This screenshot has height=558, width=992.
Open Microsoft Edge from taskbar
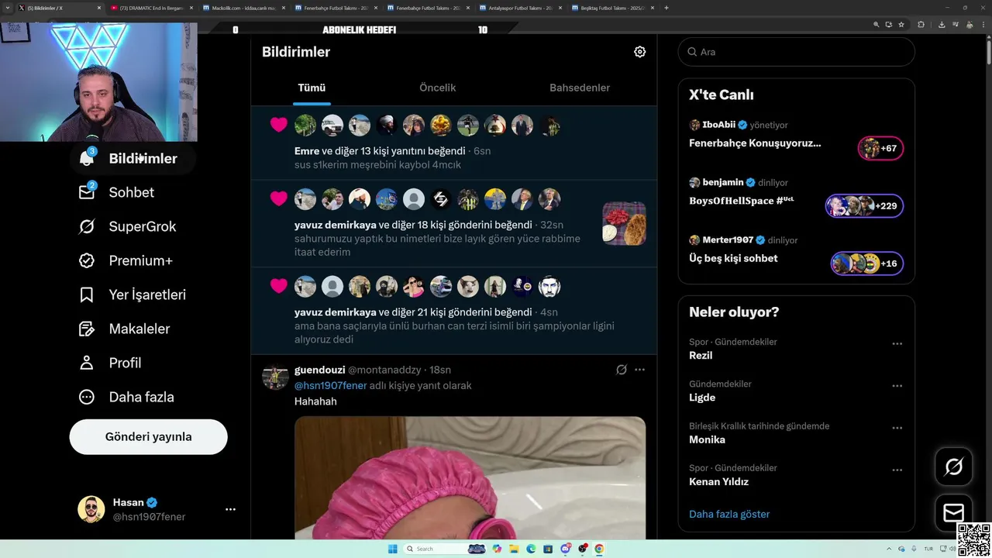click(x=531, y=549)
